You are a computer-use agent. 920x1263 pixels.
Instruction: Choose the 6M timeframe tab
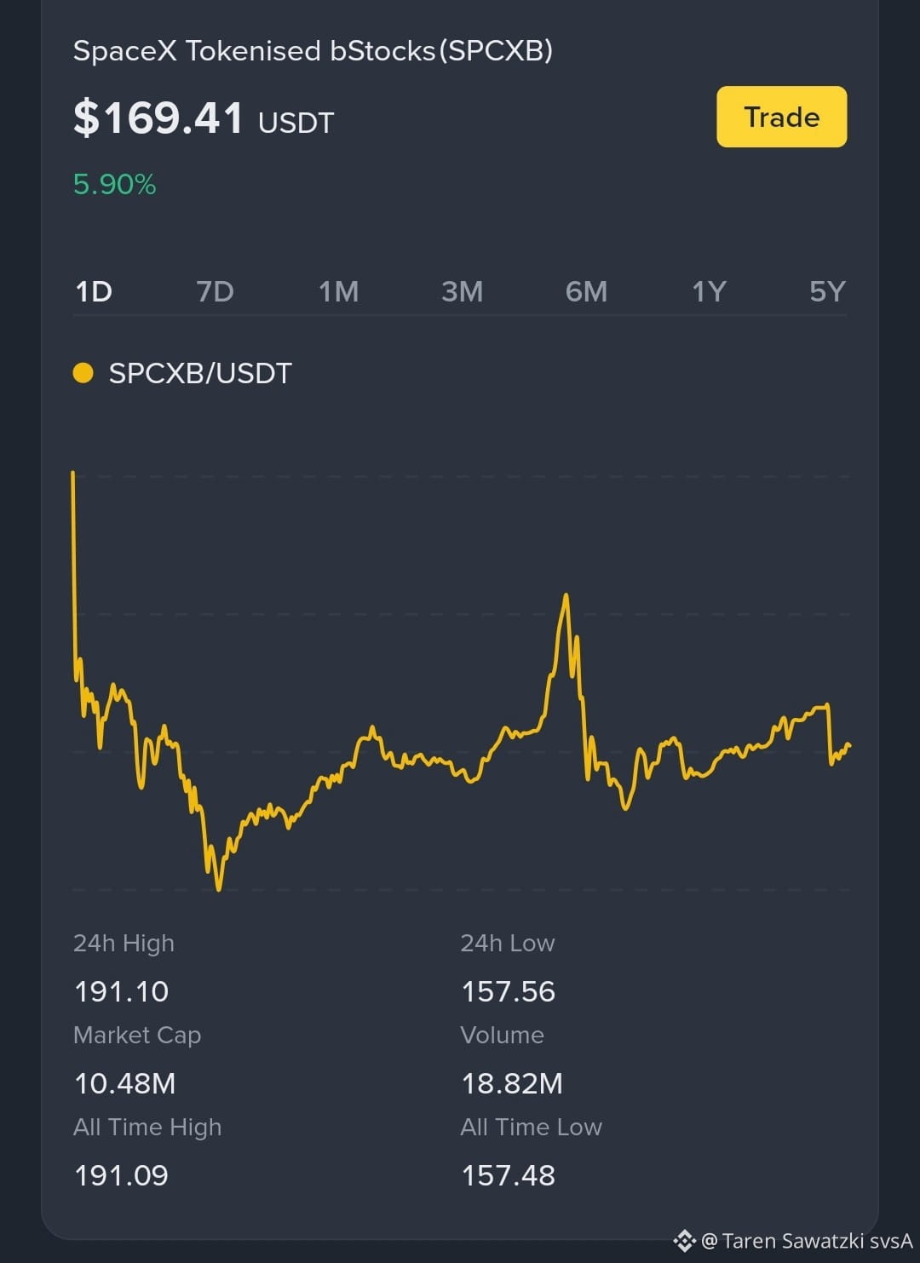(586, 292)
